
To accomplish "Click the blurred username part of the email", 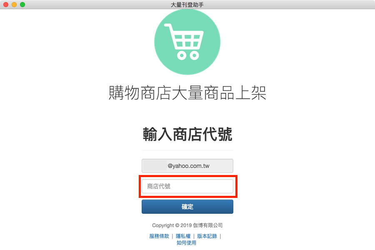I will [155, 166].
